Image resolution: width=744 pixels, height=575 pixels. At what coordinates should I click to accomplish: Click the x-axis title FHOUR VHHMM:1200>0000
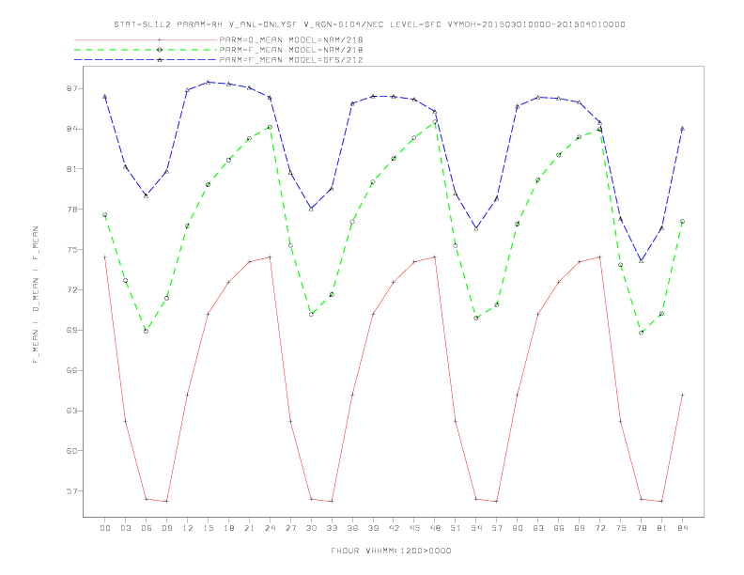[x=391, y=551]
